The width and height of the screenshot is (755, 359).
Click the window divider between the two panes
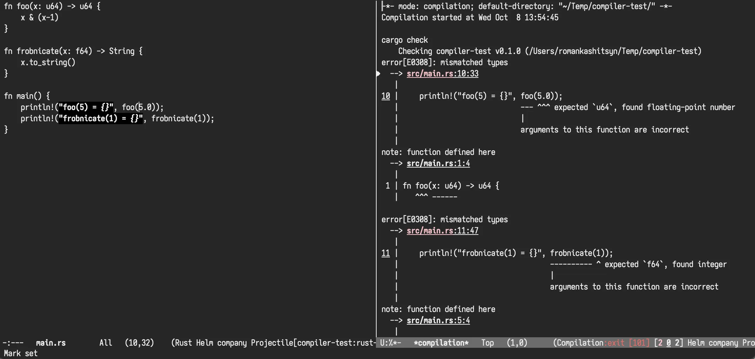pyautogui.click(x=376, y=175)
